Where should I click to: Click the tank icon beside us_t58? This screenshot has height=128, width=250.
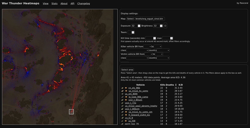pyautogui.click(x=122, y=121)
